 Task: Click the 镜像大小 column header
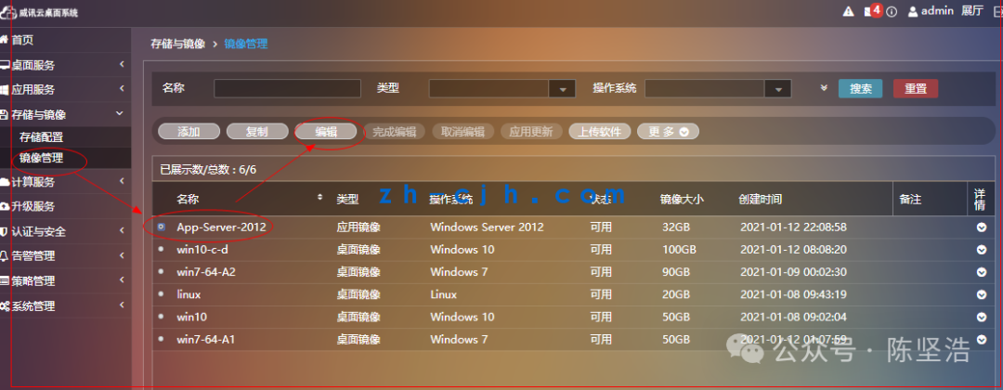click(682, 200)
